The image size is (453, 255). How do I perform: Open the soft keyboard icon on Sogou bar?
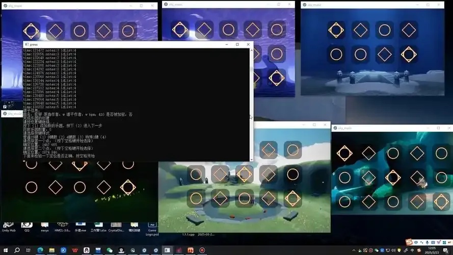tap(433, 242)
